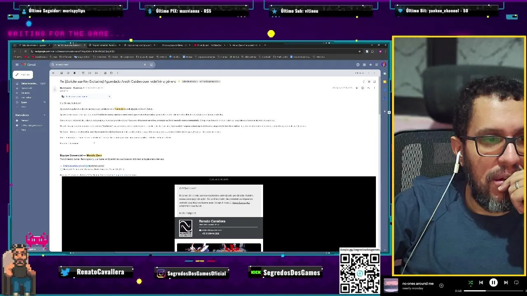Click the album art thumbnail
The height and width of the screenshot is (296, 527).
coord(391,285)
